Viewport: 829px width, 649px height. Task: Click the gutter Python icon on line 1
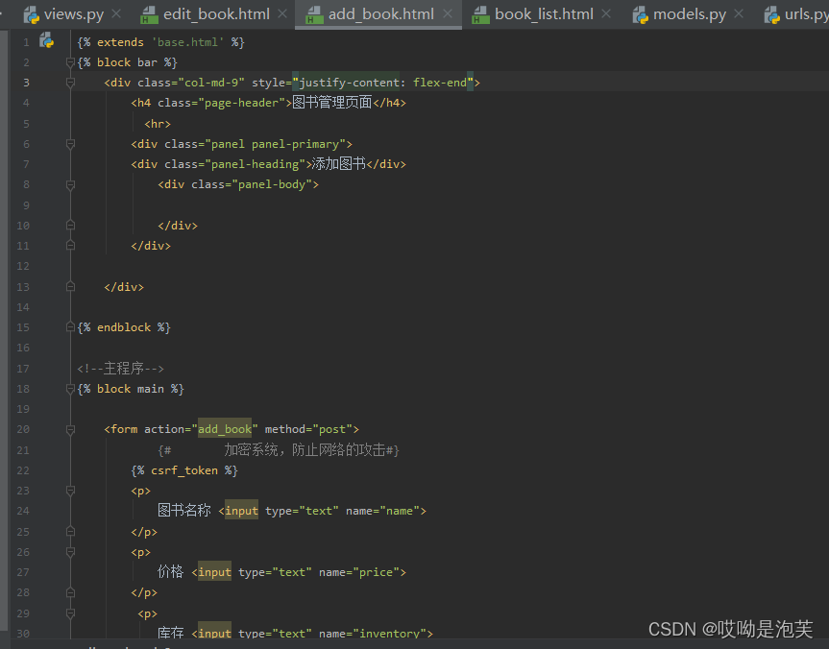pyautogui.click(x=46, y=40)
